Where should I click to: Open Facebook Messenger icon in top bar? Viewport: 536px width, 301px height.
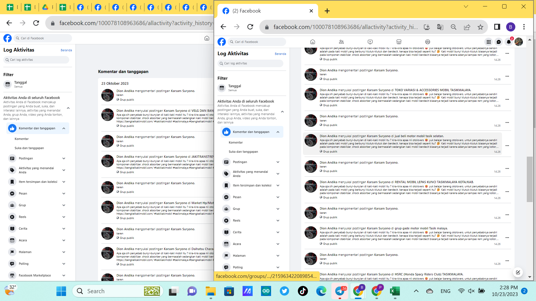tap(499, 42)
